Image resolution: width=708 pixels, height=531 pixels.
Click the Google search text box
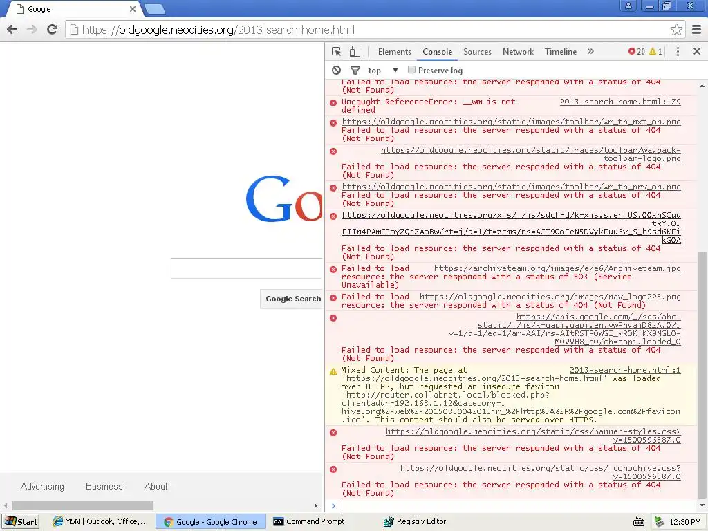[x=246, y=268]
